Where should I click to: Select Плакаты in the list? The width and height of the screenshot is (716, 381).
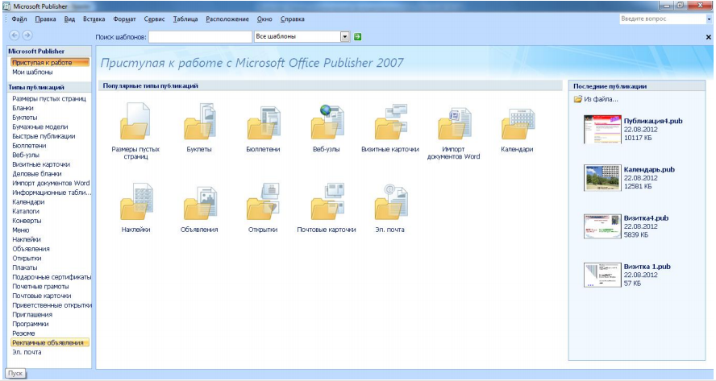coord(25,267)
